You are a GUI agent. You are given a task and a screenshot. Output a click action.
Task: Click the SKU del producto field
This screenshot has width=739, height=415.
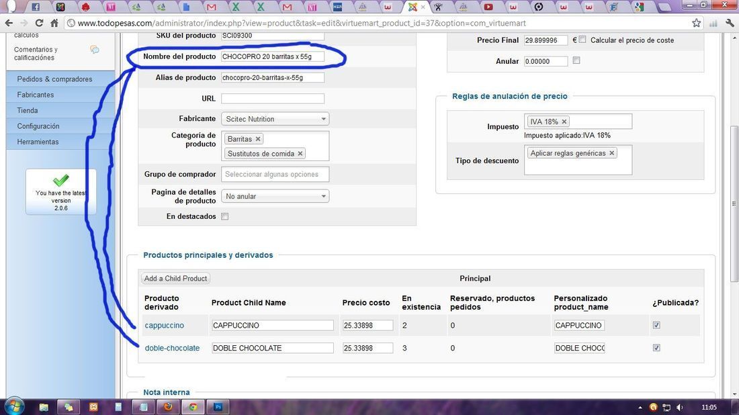(272, 36)
